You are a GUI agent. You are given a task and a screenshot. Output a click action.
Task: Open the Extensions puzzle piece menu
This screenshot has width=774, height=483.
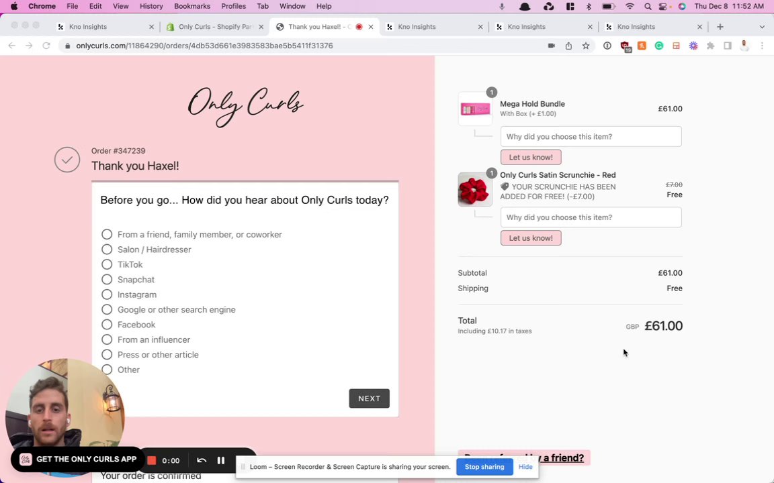coord(710,46)
